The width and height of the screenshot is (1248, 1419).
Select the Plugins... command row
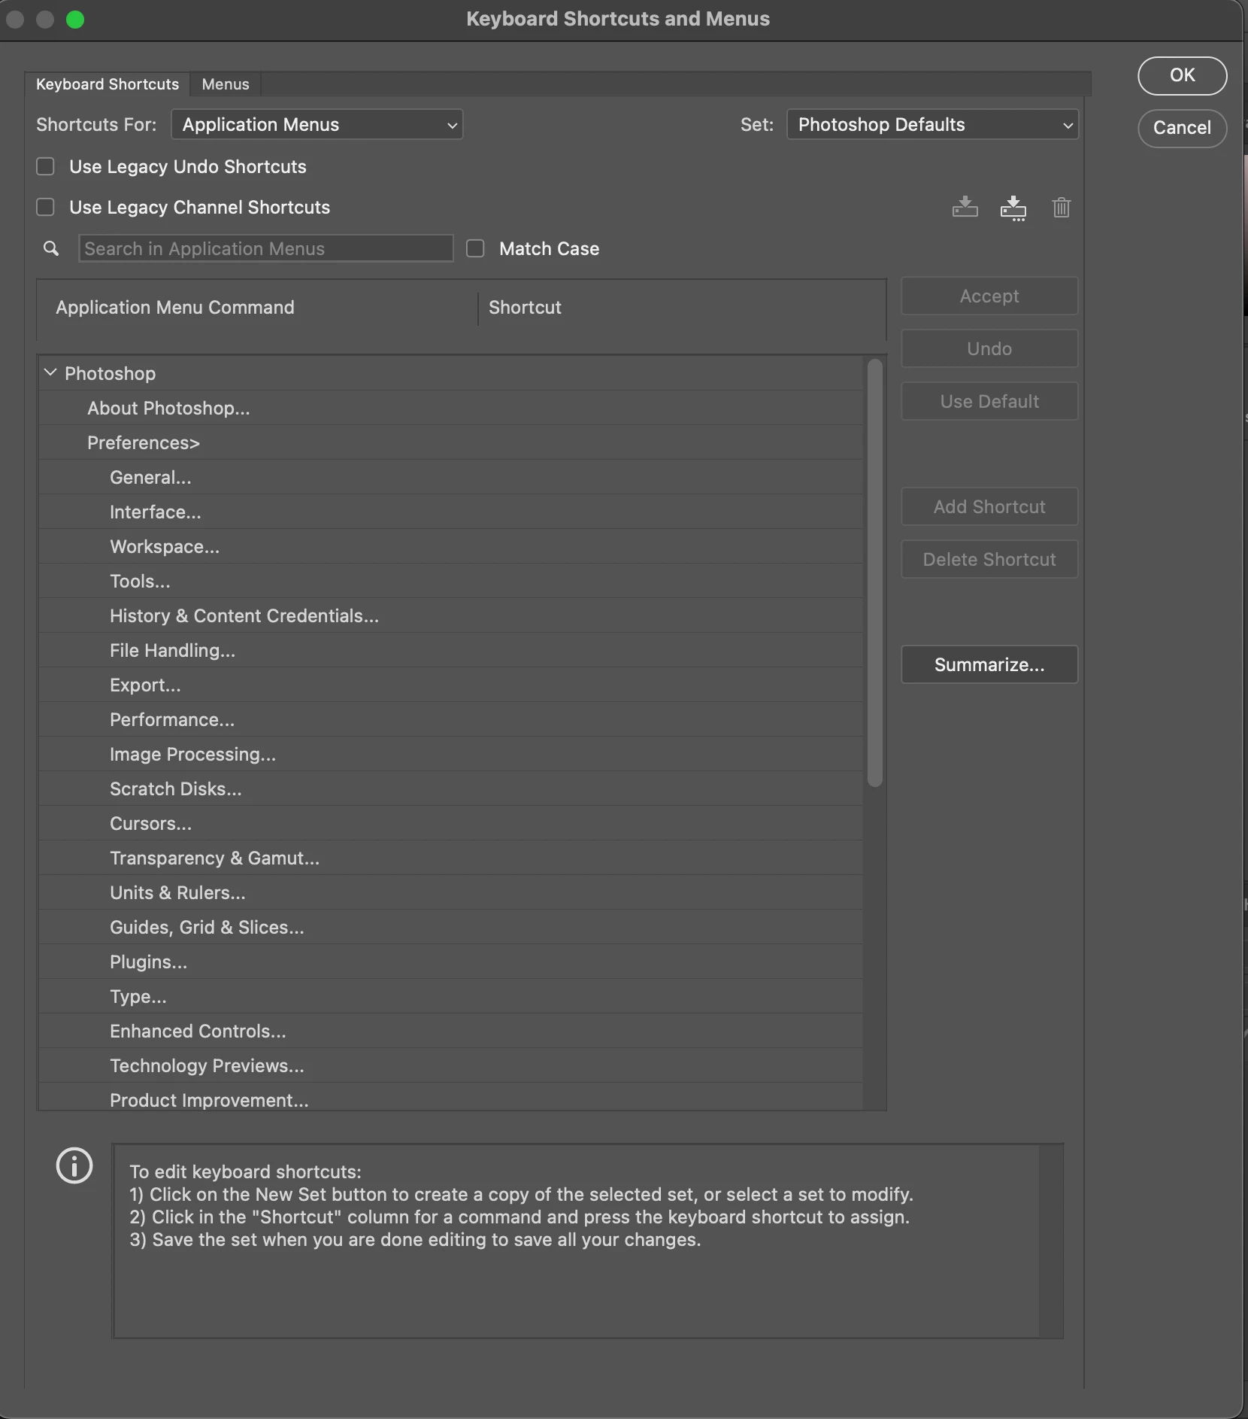[450, 962]
